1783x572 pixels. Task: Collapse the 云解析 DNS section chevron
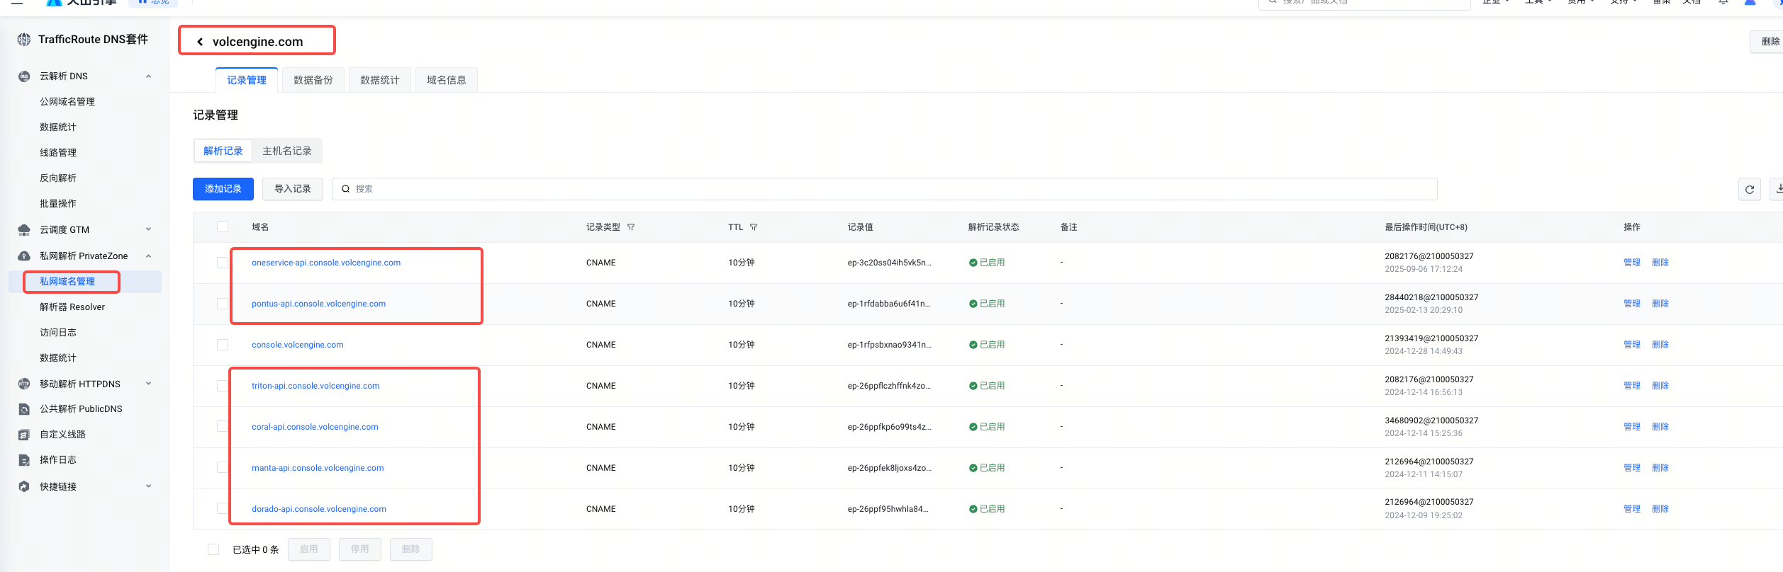point(149,76)
